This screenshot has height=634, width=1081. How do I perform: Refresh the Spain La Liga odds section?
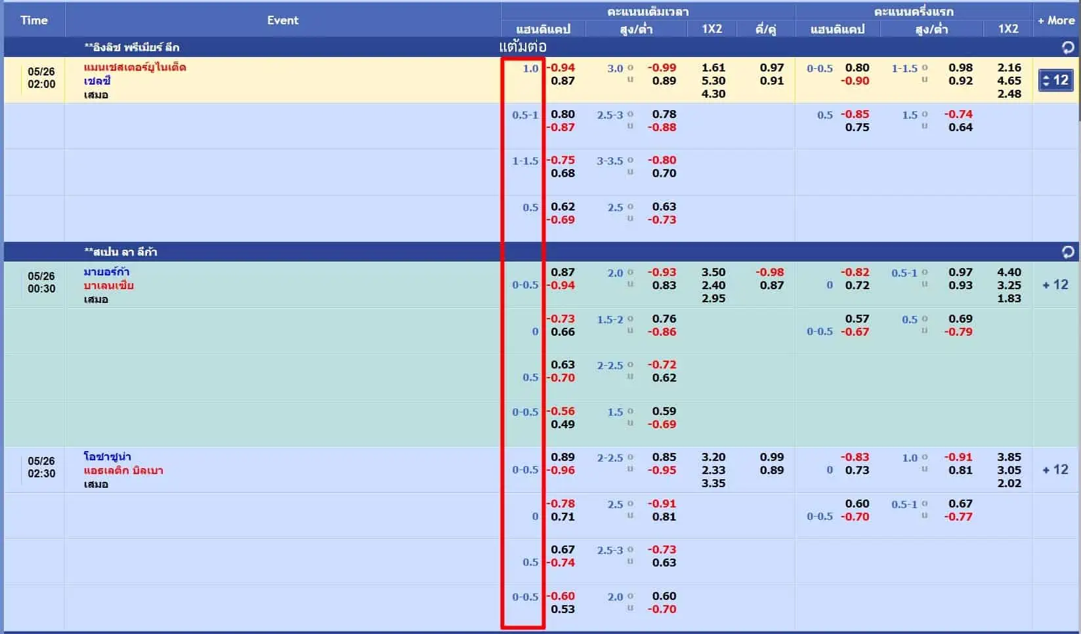click(x=1067, y=252)
